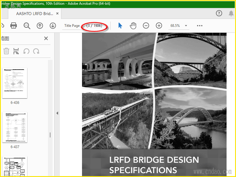Close the AASHTO LRFD document tab
This screenshot has width=236, height=177.
[57, 14]
